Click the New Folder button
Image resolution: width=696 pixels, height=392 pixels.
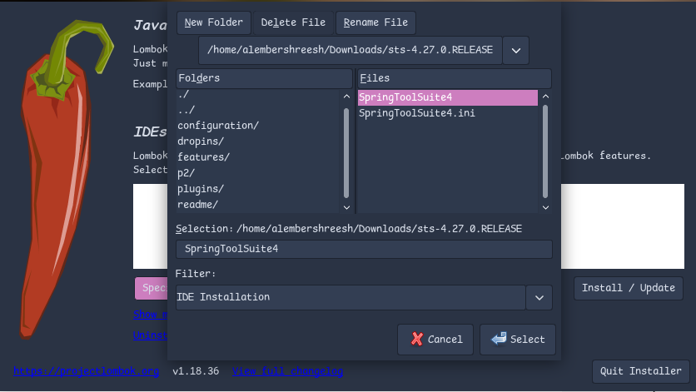pos(213,22)
